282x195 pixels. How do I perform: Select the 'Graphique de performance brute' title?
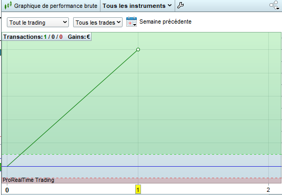pos(56,6)
